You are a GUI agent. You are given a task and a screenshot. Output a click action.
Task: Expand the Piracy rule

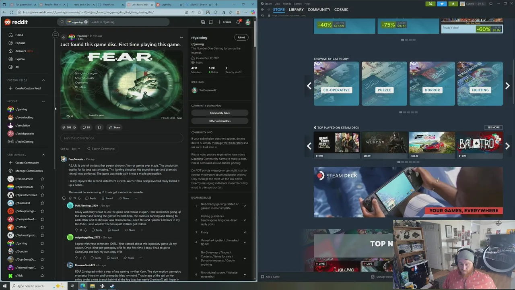[x=245, y=232]
